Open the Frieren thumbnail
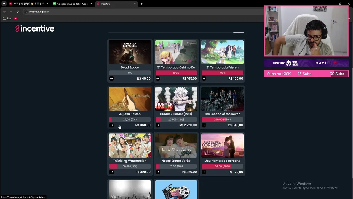353x199 pixels. [x=222, y=52]
